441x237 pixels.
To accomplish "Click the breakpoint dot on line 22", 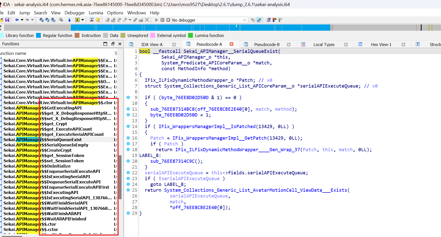I will [128, 173].
